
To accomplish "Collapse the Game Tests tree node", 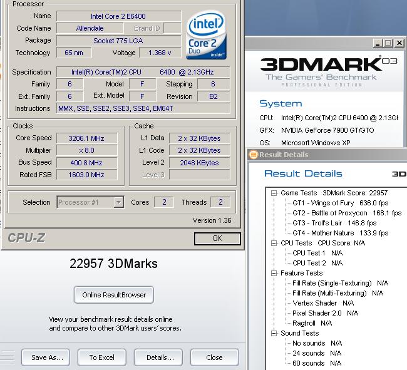I will 274,193.
